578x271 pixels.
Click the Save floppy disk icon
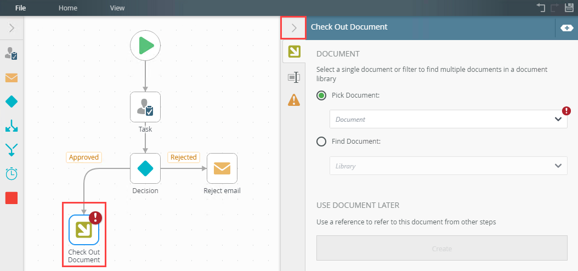point(569,8)
